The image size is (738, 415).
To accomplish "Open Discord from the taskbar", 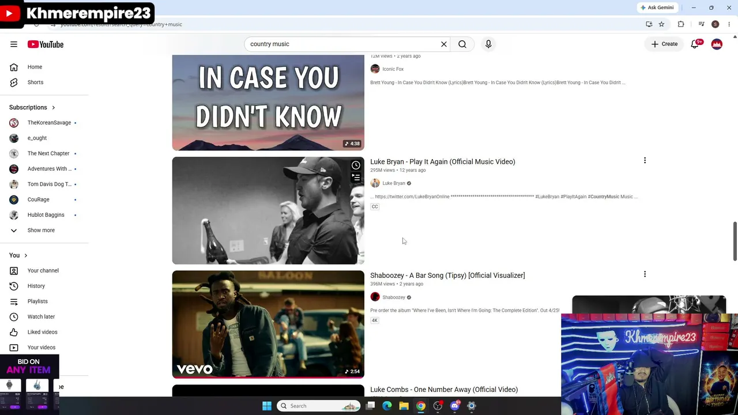I will click(455, 406).
